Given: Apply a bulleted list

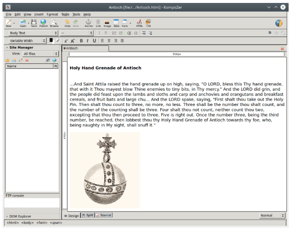Looking at the screenshot, I should 121,33.
